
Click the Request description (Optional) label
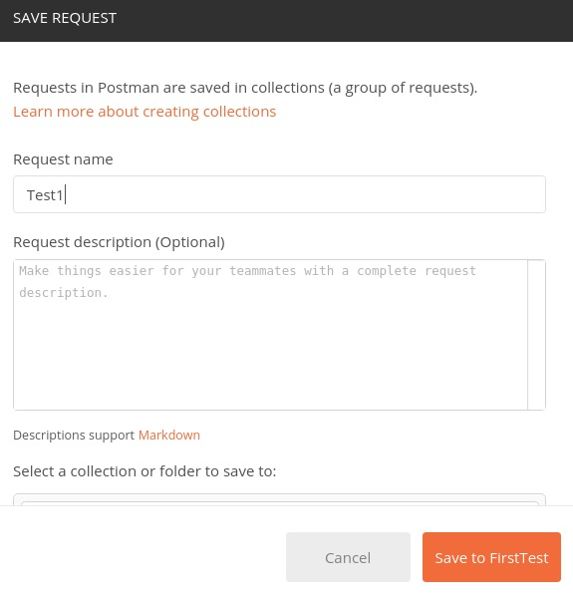click(119, 242)
